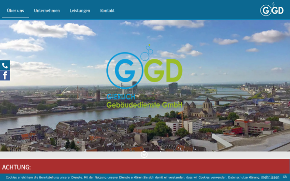Open the Kontakt menu item

(x=107, y=11)
